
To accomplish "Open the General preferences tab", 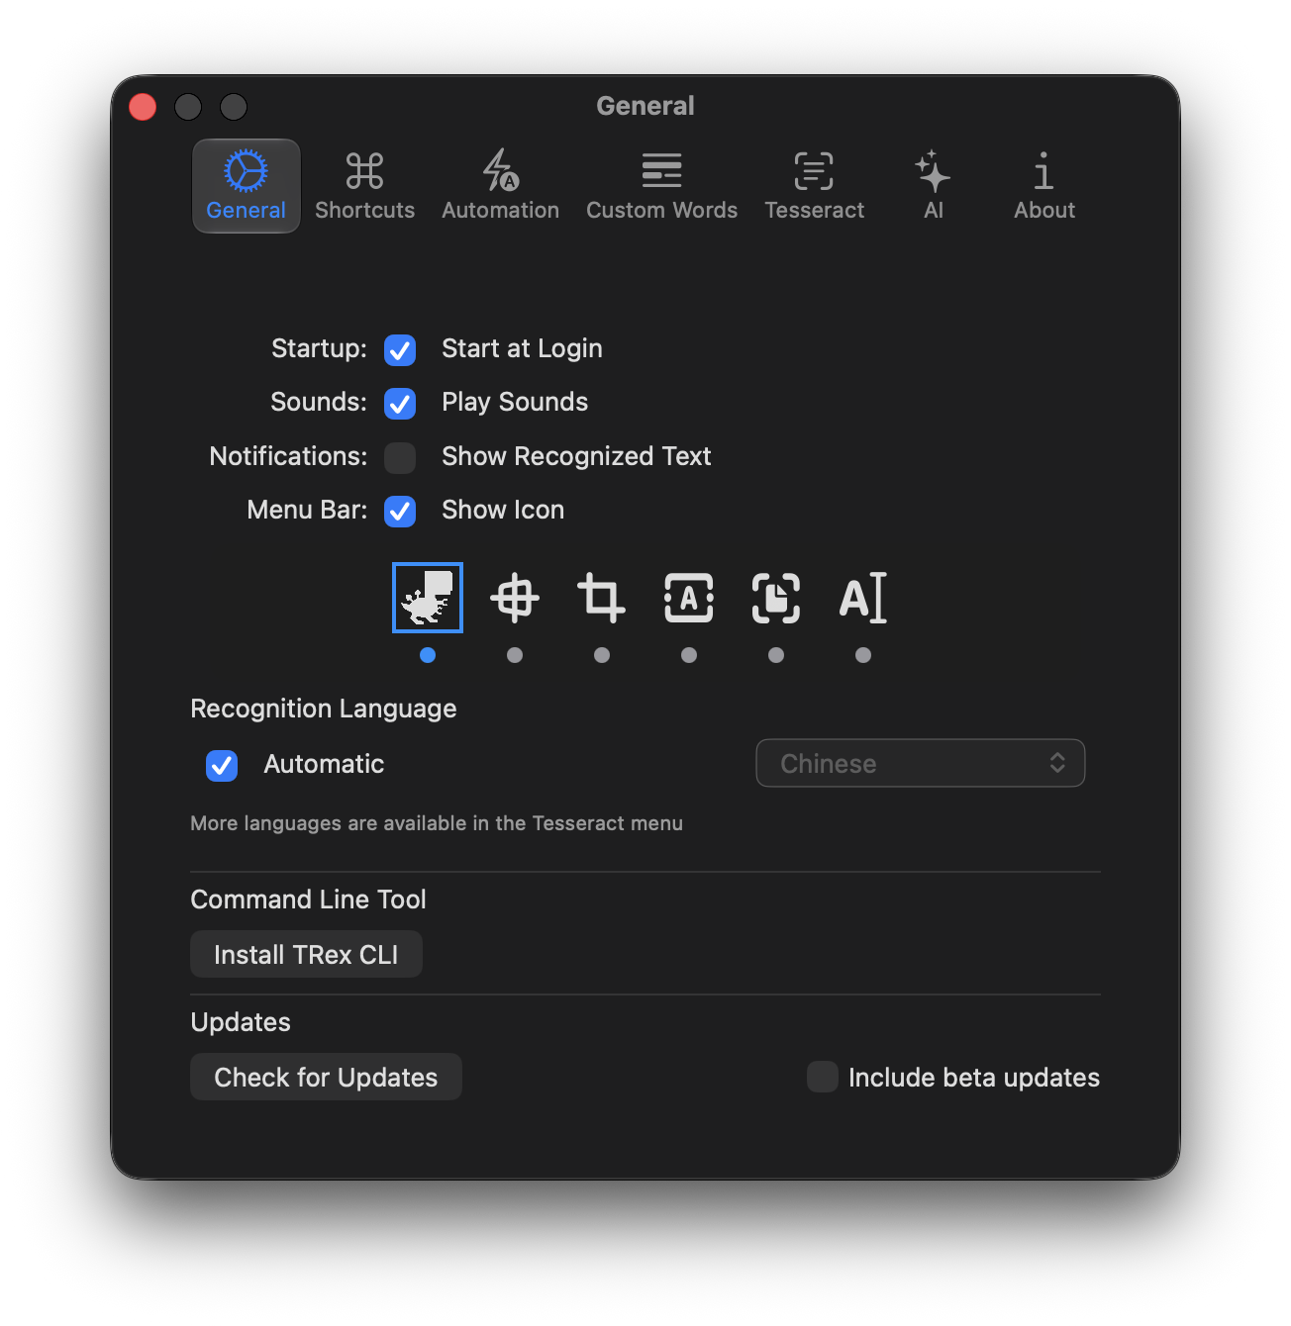I will (246, 186).
